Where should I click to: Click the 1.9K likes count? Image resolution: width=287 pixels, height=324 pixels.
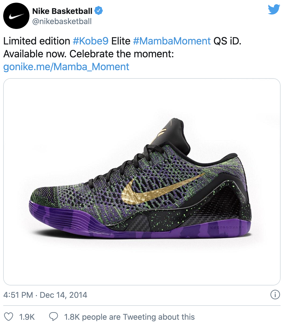pos(27,317)
